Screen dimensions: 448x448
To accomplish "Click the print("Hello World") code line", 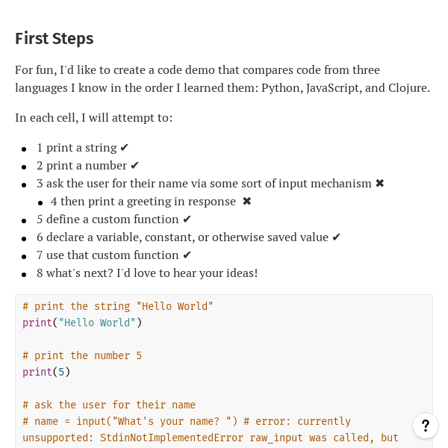I will click(x=82, y=323).
